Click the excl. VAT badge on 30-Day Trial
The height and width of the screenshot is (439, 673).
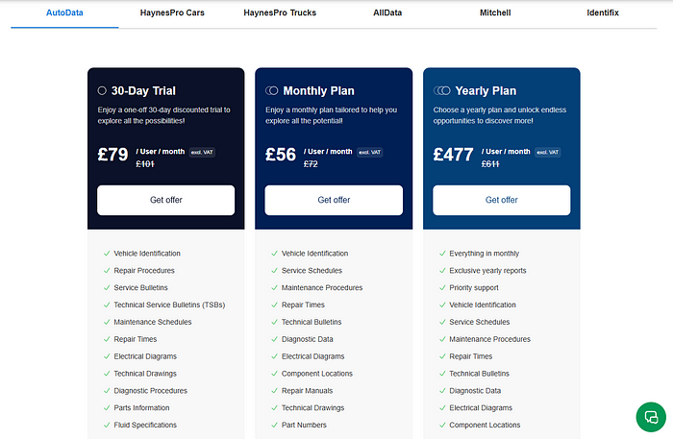point(202,152)
